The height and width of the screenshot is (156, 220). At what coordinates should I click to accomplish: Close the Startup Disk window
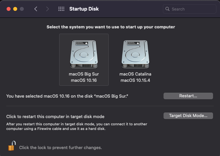coord(8,9)
